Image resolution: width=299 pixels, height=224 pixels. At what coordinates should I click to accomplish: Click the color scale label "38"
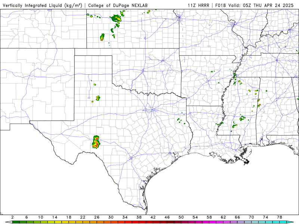139,217
